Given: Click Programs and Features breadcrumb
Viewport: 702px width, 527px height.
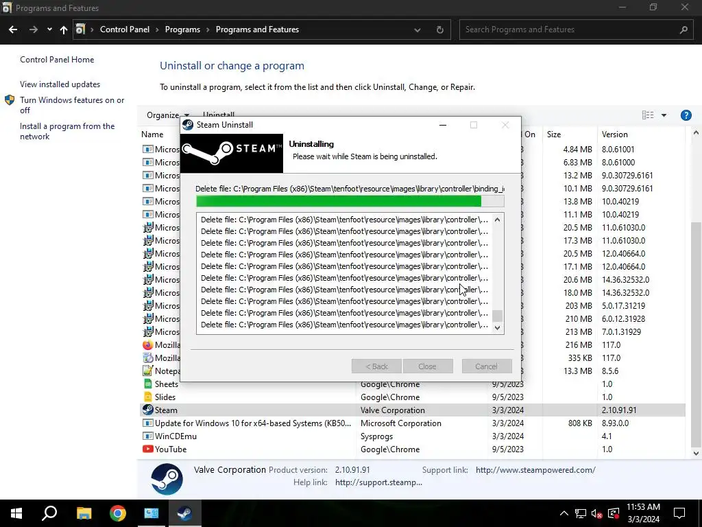Looking at the screenshot, I should click(257, 30).
